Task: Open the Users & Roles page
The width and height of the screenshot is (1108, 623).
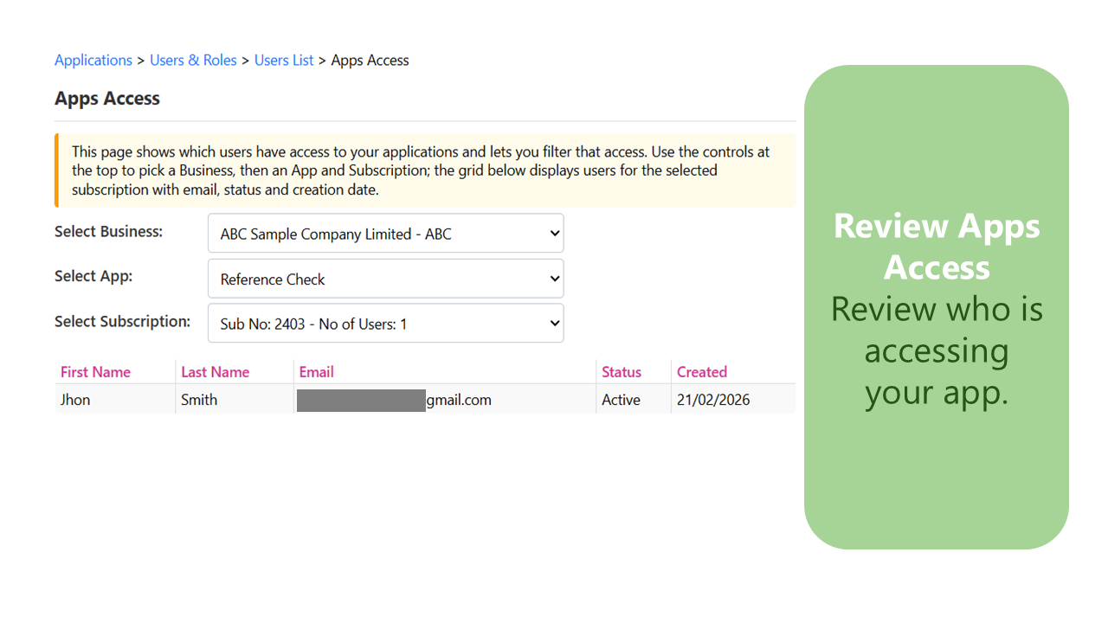Action: pyautogui.click(x=193, y=60)
